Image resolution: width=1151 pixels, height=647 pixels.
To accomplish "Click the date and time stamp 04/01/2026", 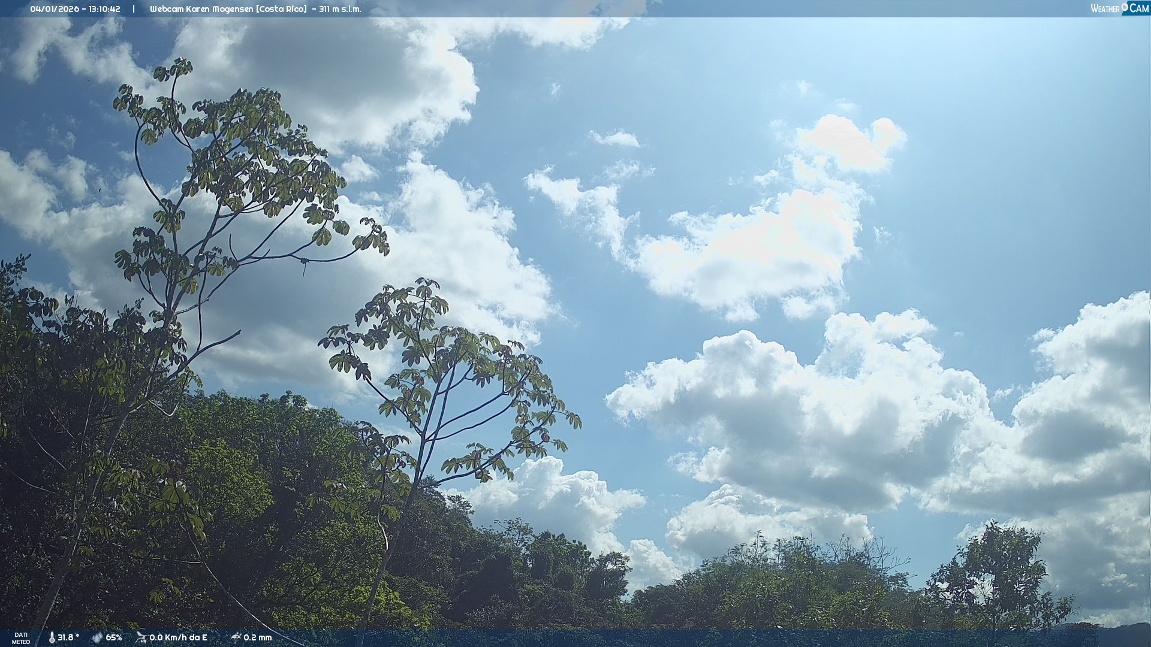I will [x=55, y=9].
